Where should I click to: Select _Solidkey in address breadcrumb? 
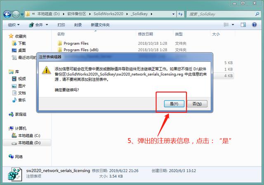pos(139,14)
